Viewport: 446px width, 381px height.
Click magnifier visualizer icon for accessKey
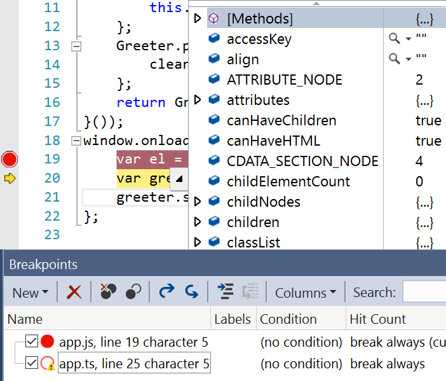395,38
